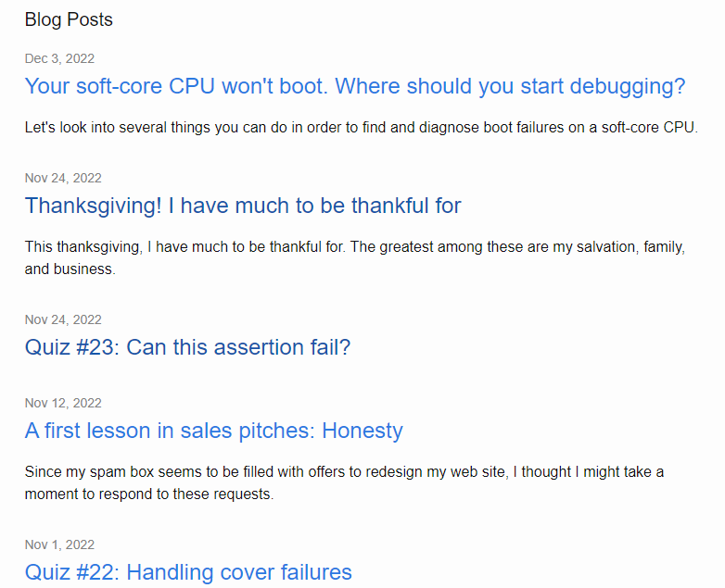Click "moment to respond to these requests." text
Viewport: 725px width, 588px height.
click(149, 494)
